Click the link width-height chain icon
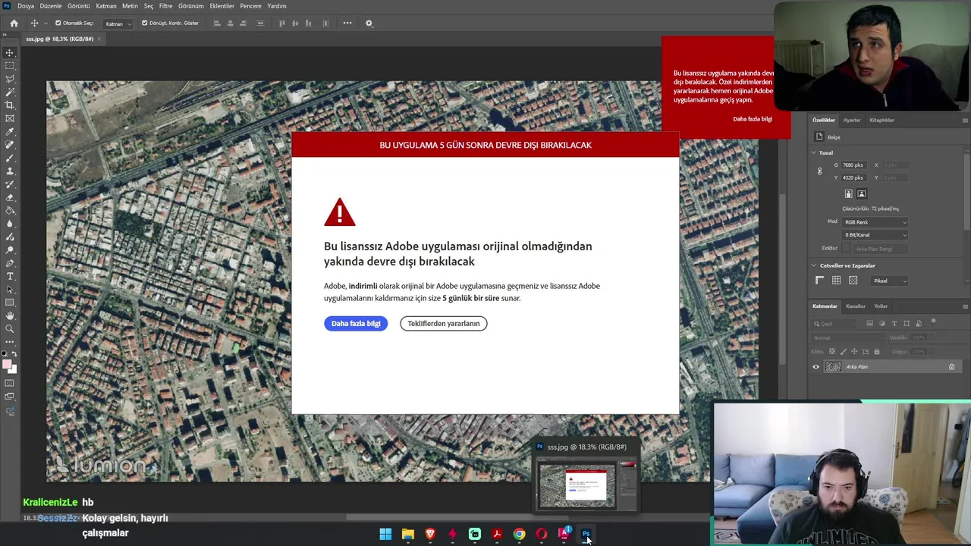 pos(819,171)
